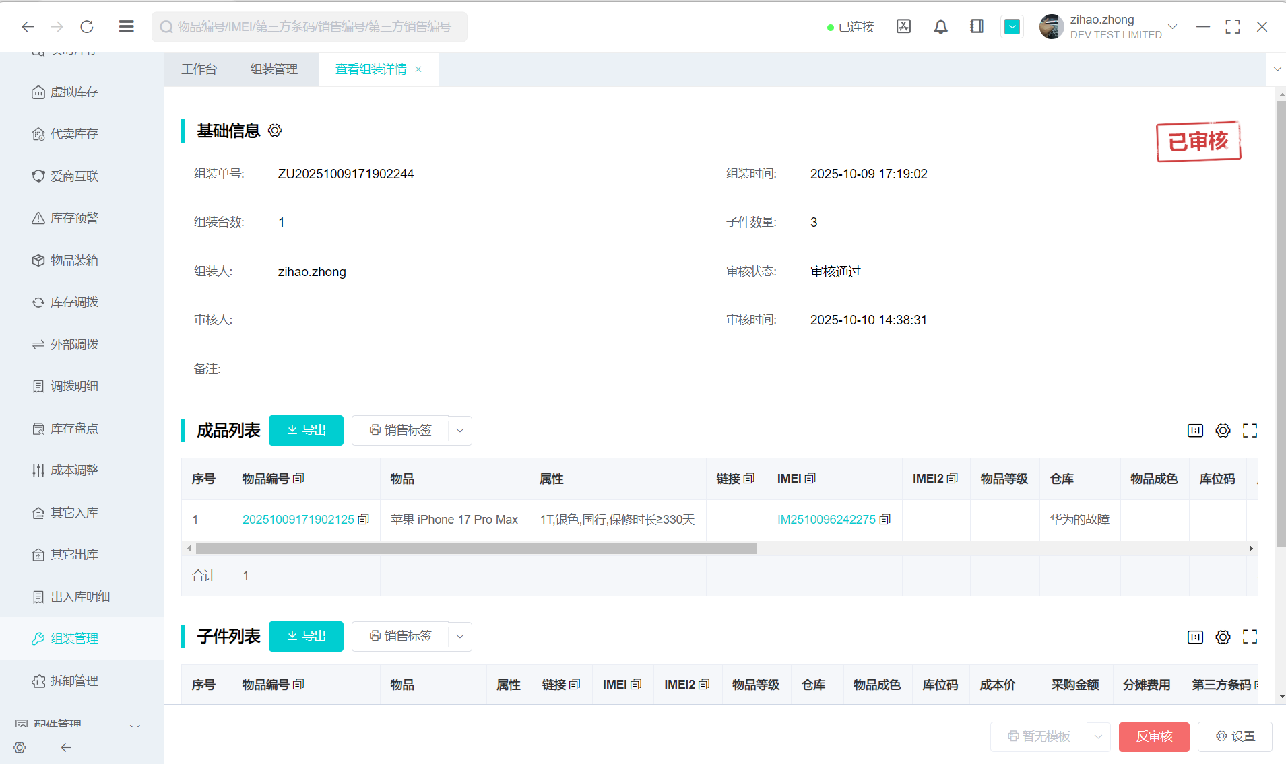Click the red 反审核 button
Image resolution: width=1286 pixels, height=764 pixels.
(1153, 736)
